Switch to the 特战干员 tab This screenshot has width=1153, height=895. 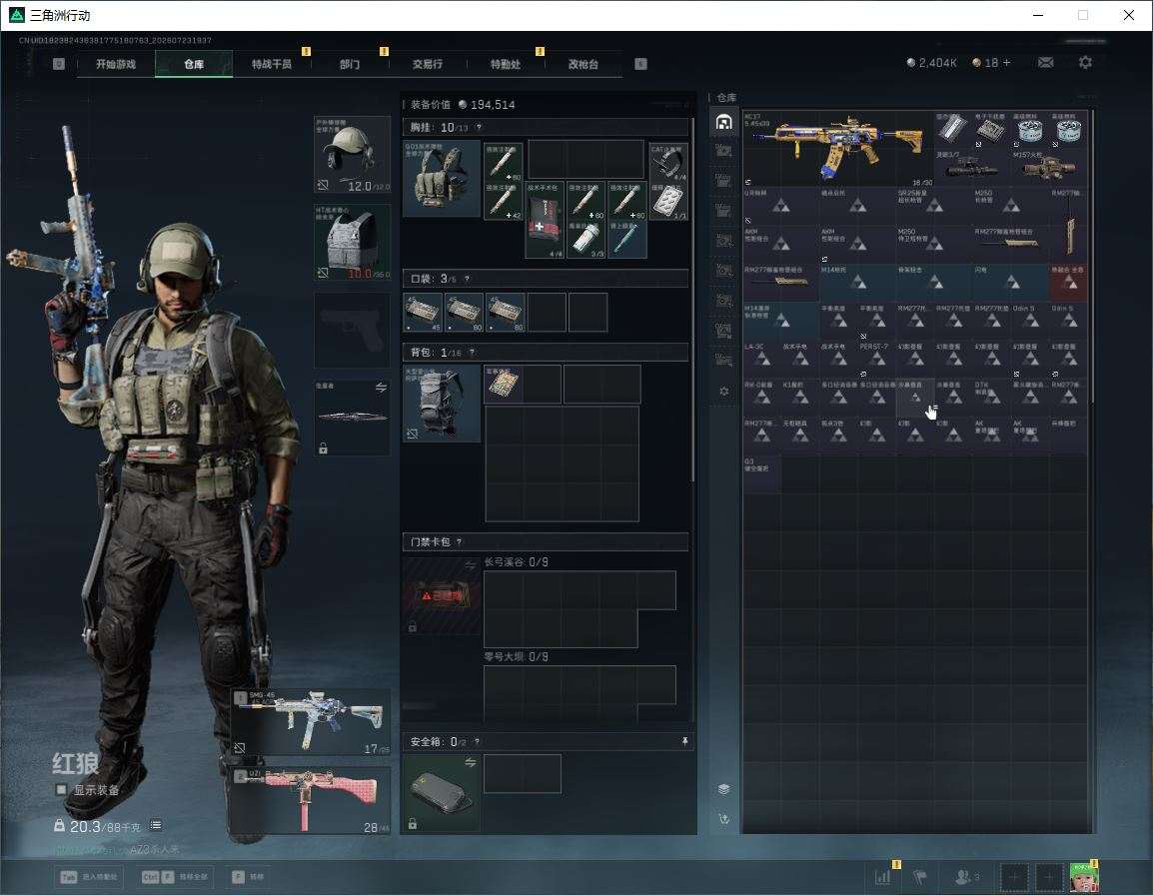pyautogui.click(x=272, y=64)
